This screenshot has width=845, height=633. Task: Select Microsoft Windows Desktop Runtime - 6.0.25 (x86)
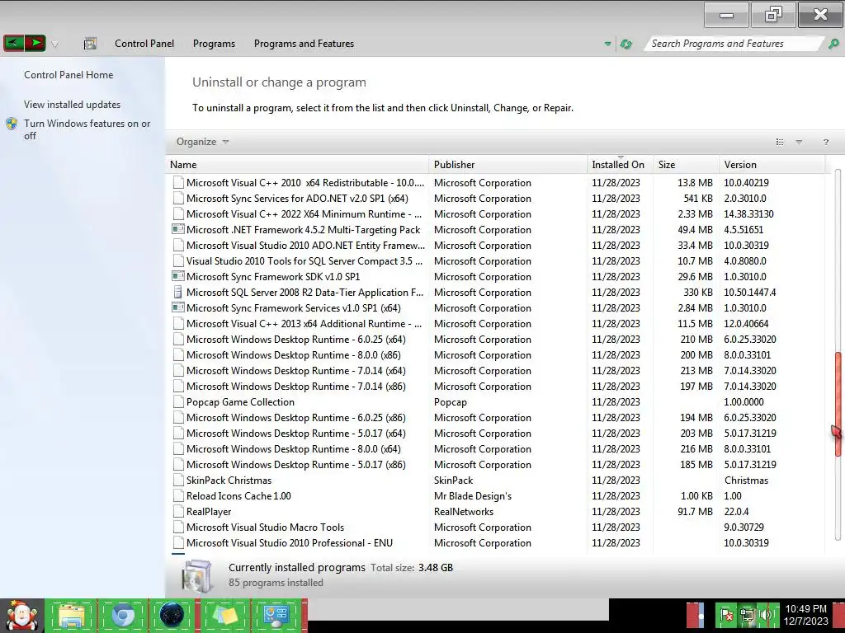(496, 417)
